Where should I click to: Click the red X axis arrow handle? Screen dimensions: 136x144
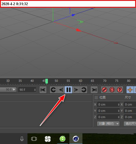79,30
